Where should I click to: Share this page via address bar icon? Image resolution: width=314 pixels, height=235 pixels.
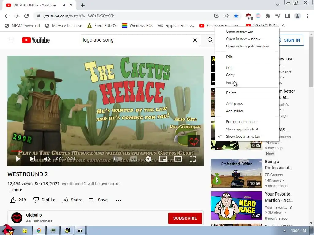coord(226,16)
